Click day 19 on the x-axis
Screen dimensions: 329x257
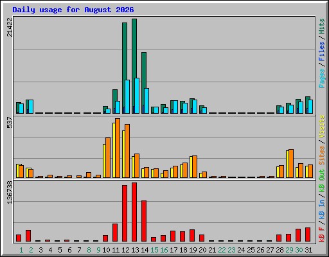pos(193,250)
